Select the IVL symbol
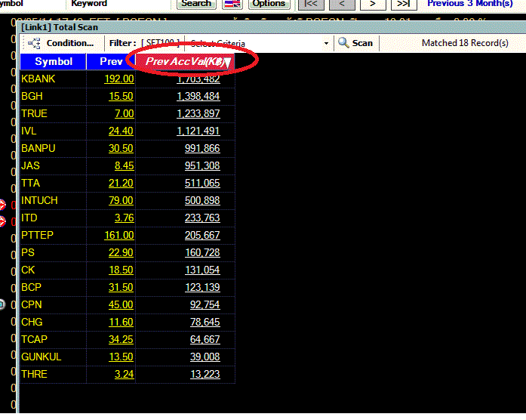Image resolution: width=526 pixels, height=420 pixels. pyautogui.click(x=29, y=131)
